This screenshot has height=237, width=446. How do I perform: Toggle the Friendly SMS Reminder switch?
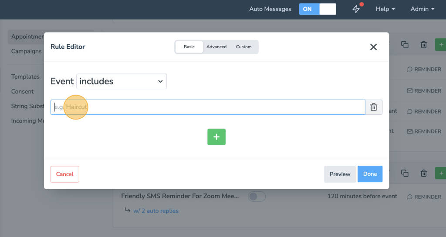pyautogui.click(x=257, y=197)
